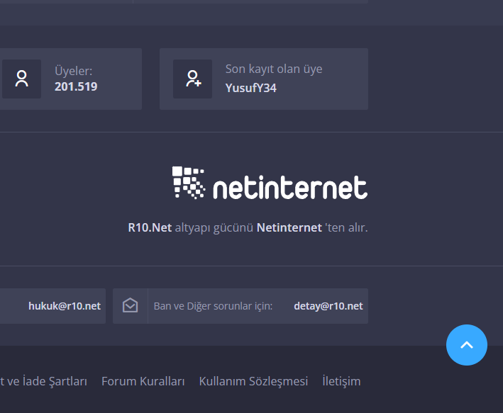Click the detay@r10.net email address

click(x=328, y=306)
